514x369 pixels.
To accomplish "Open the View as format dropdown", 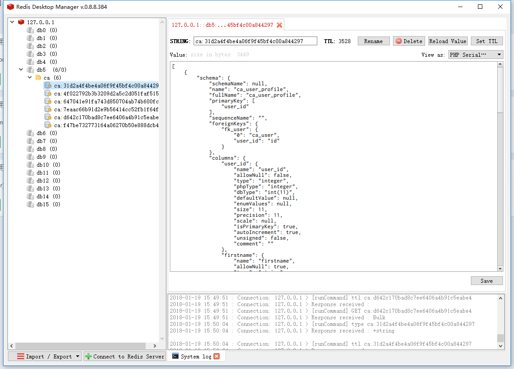I will pyautogui.click(x=475, y=55).
